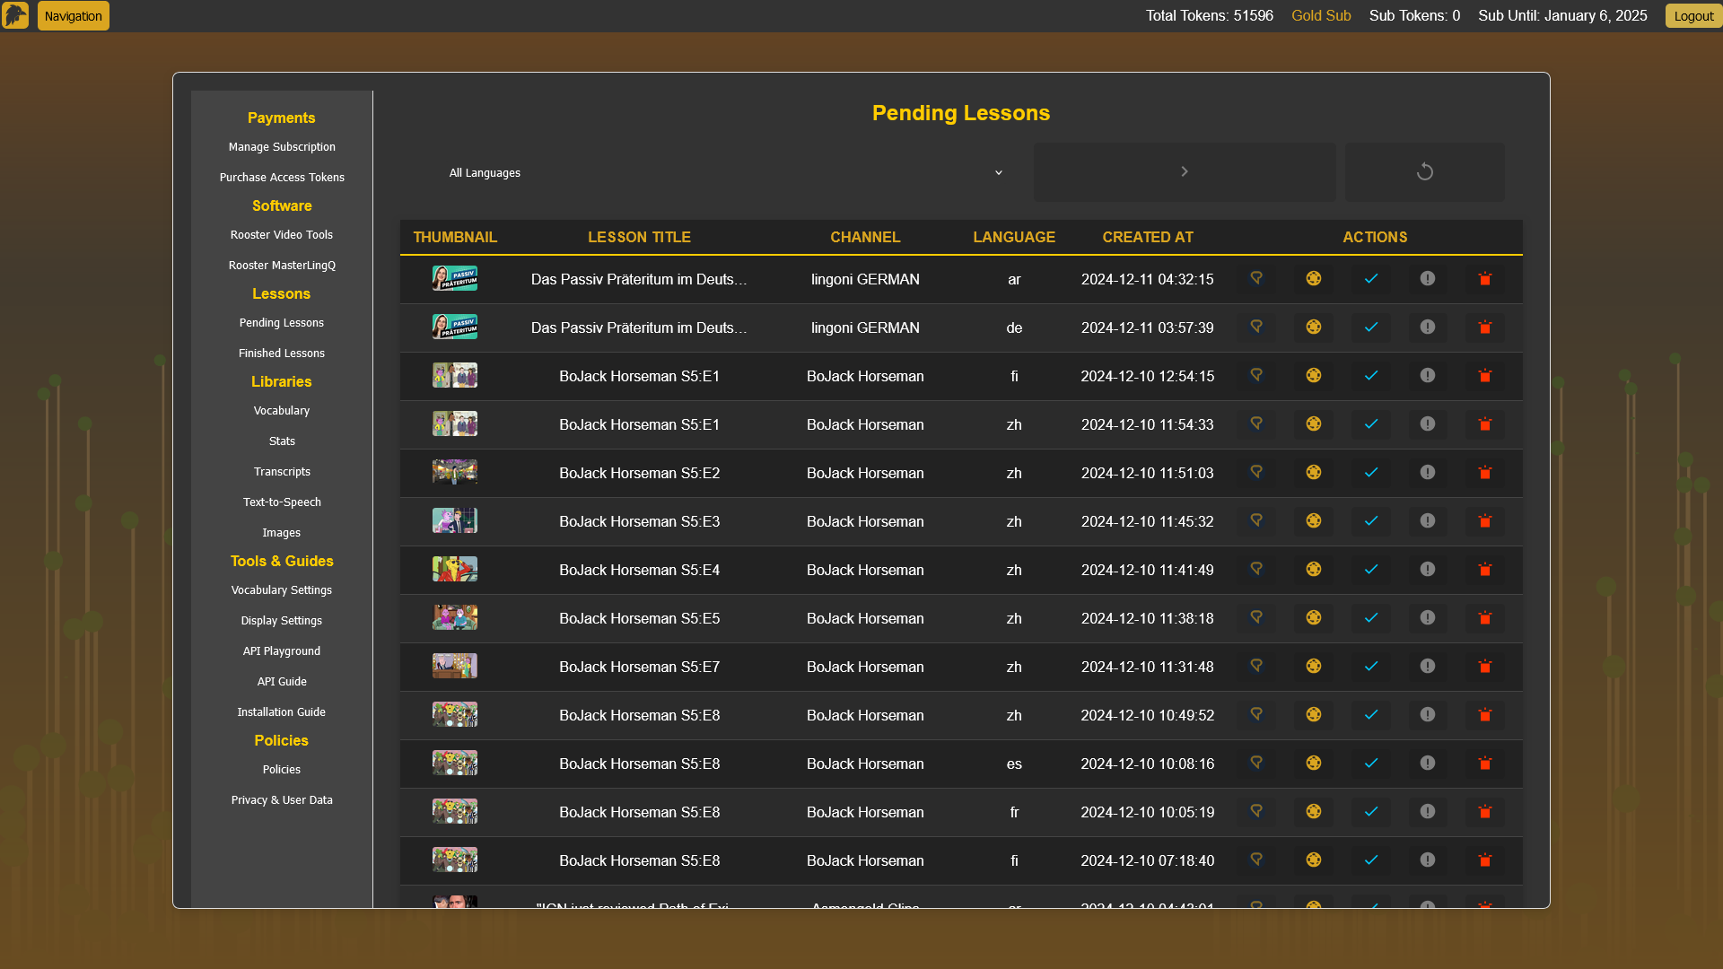Open Display Settings
This screenshot has height=969, width=1723.
[282, 621]
